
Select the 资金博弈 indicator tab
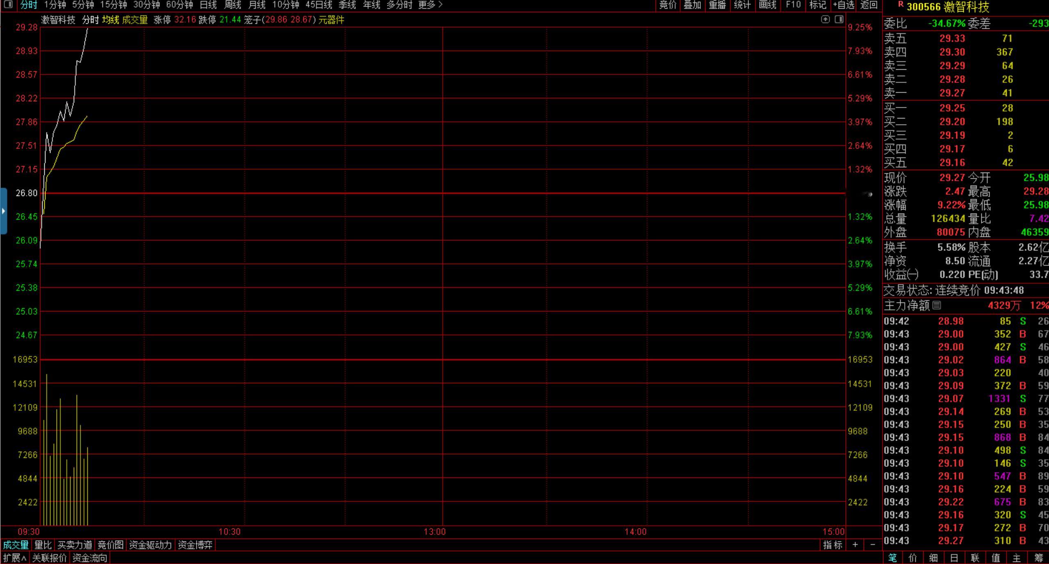195,545
